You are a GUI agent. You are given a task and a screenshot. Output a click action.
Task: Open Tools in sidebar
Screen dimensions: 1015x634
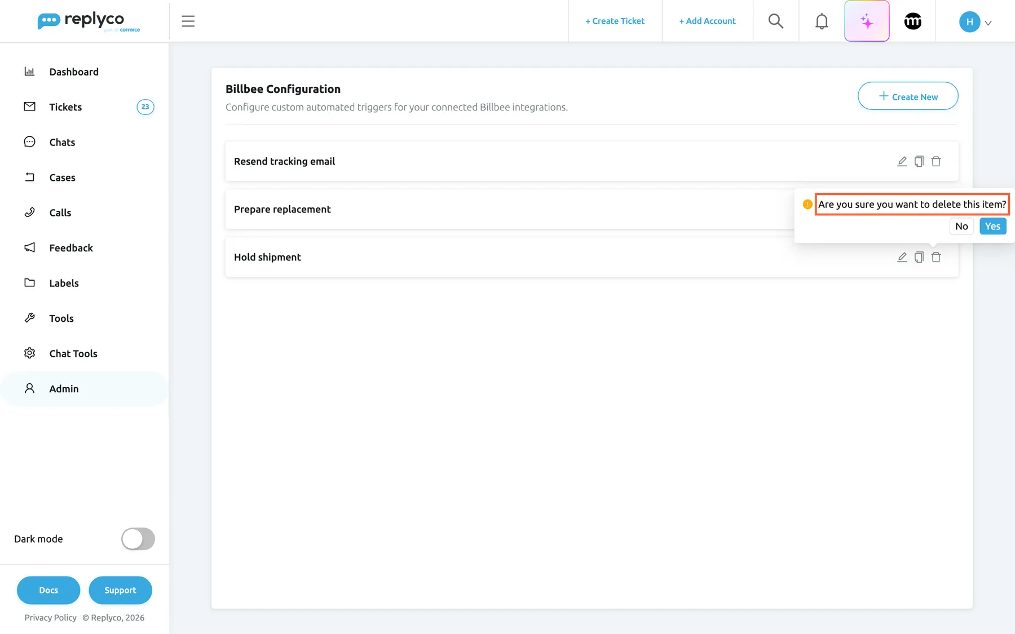point(85,318)
